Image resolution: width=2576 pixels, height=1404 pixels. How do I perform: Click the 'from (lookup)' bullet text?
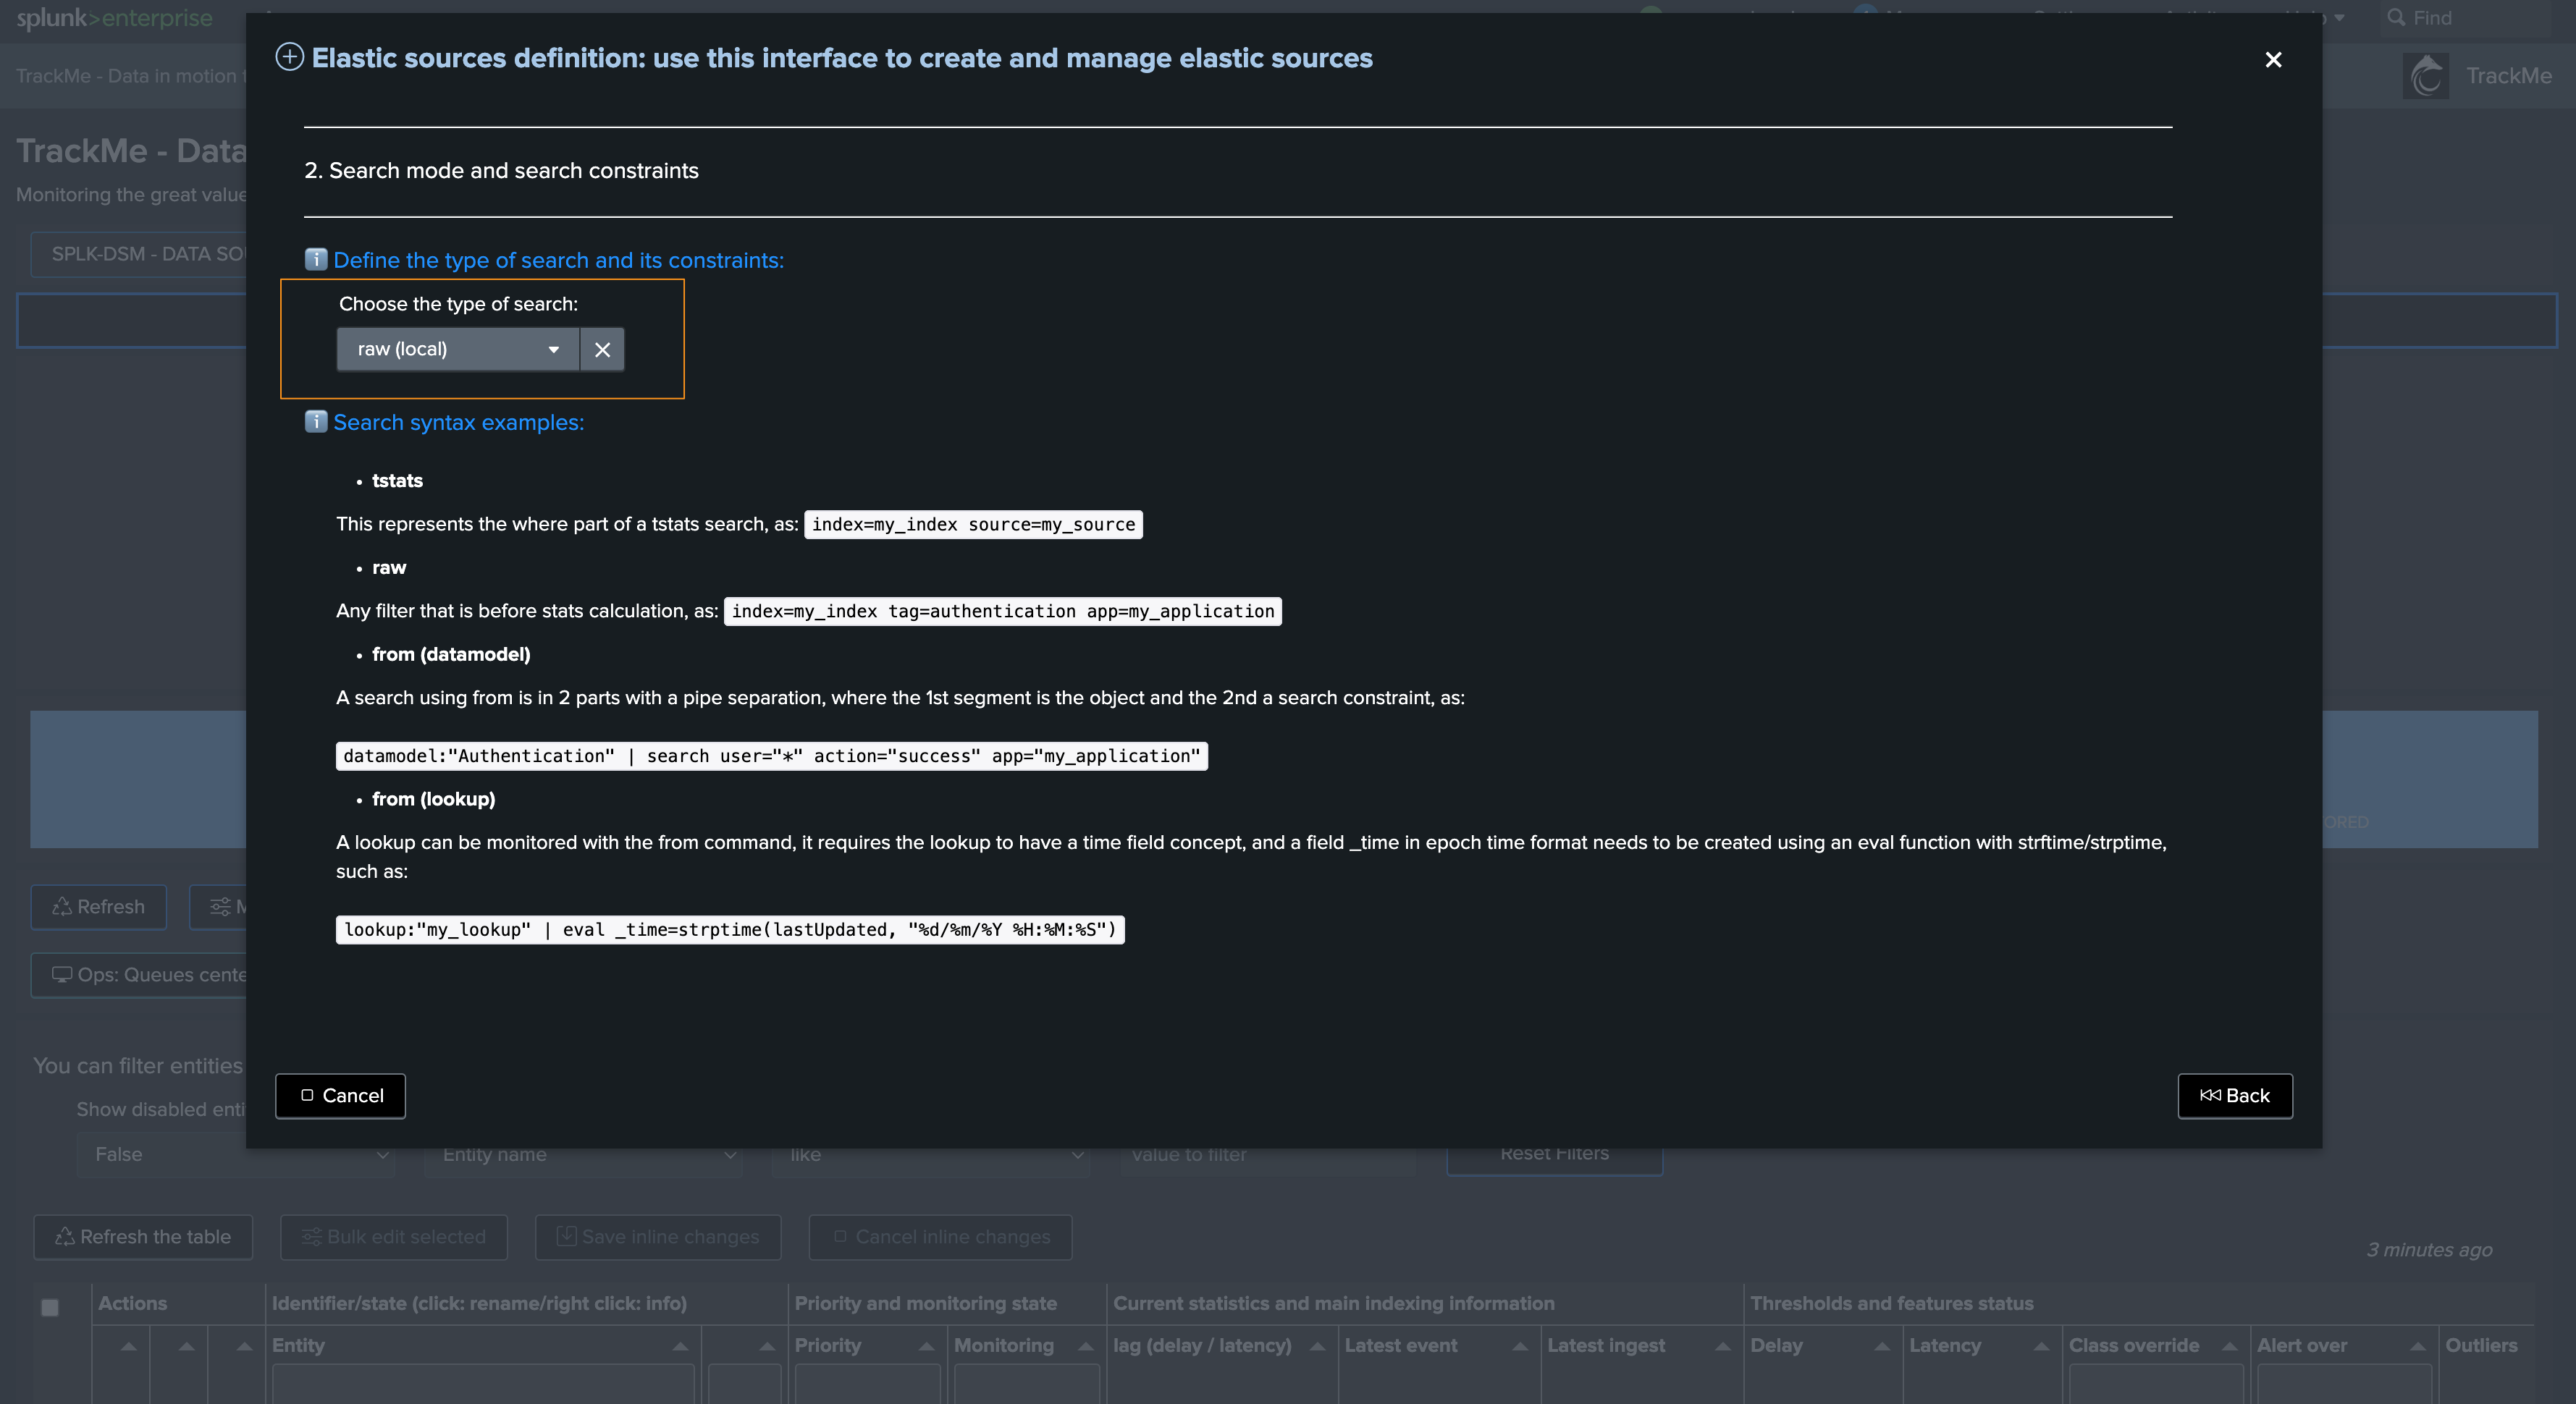[x=434, y=798]
